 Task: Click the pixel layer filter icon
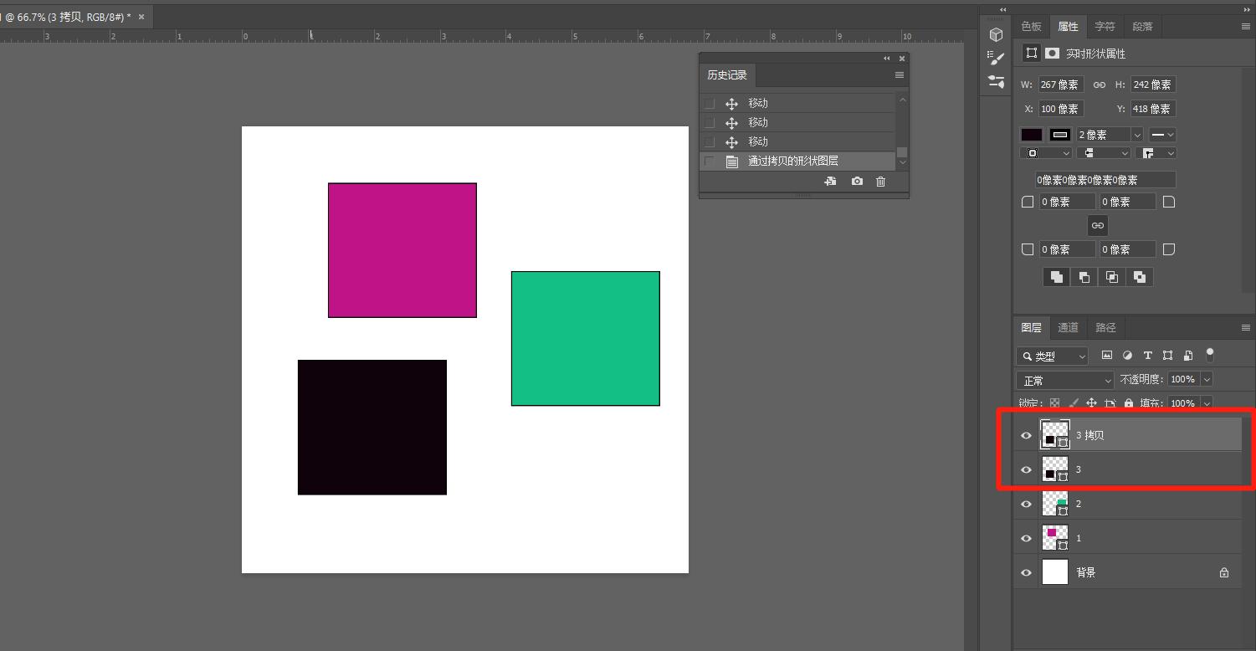(x=1107, y=356)
